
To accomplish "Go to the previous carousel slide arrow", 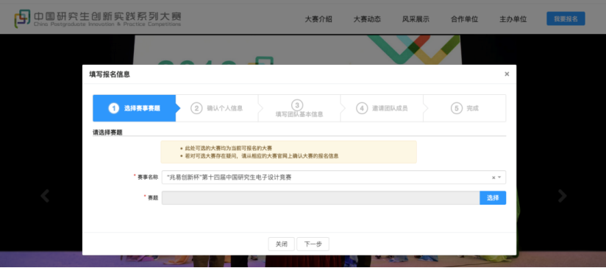I will click(x=45, y=196).
